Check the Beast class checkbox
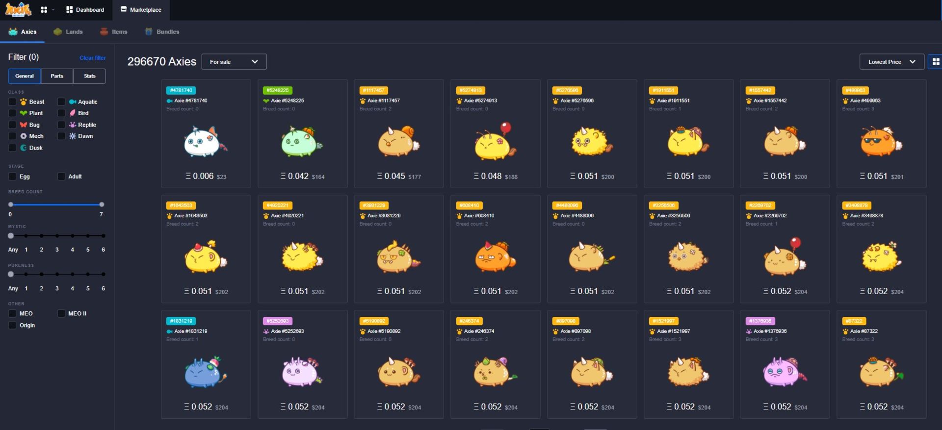This screenshot has height=430, width=942. tap(12, 102)
